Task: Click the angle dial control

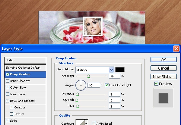Action: tap(81, 85)
